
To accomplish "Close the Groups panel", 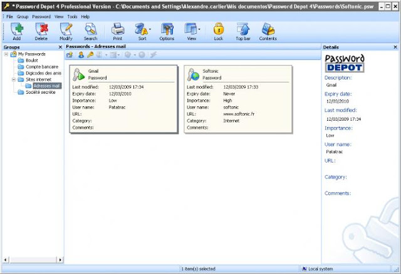I will tap(60, 48).
